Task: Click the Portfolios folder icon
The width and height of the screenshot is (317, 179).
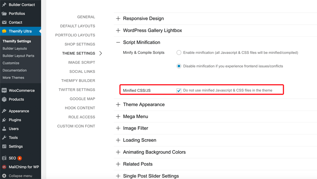Action: point(4,13)
